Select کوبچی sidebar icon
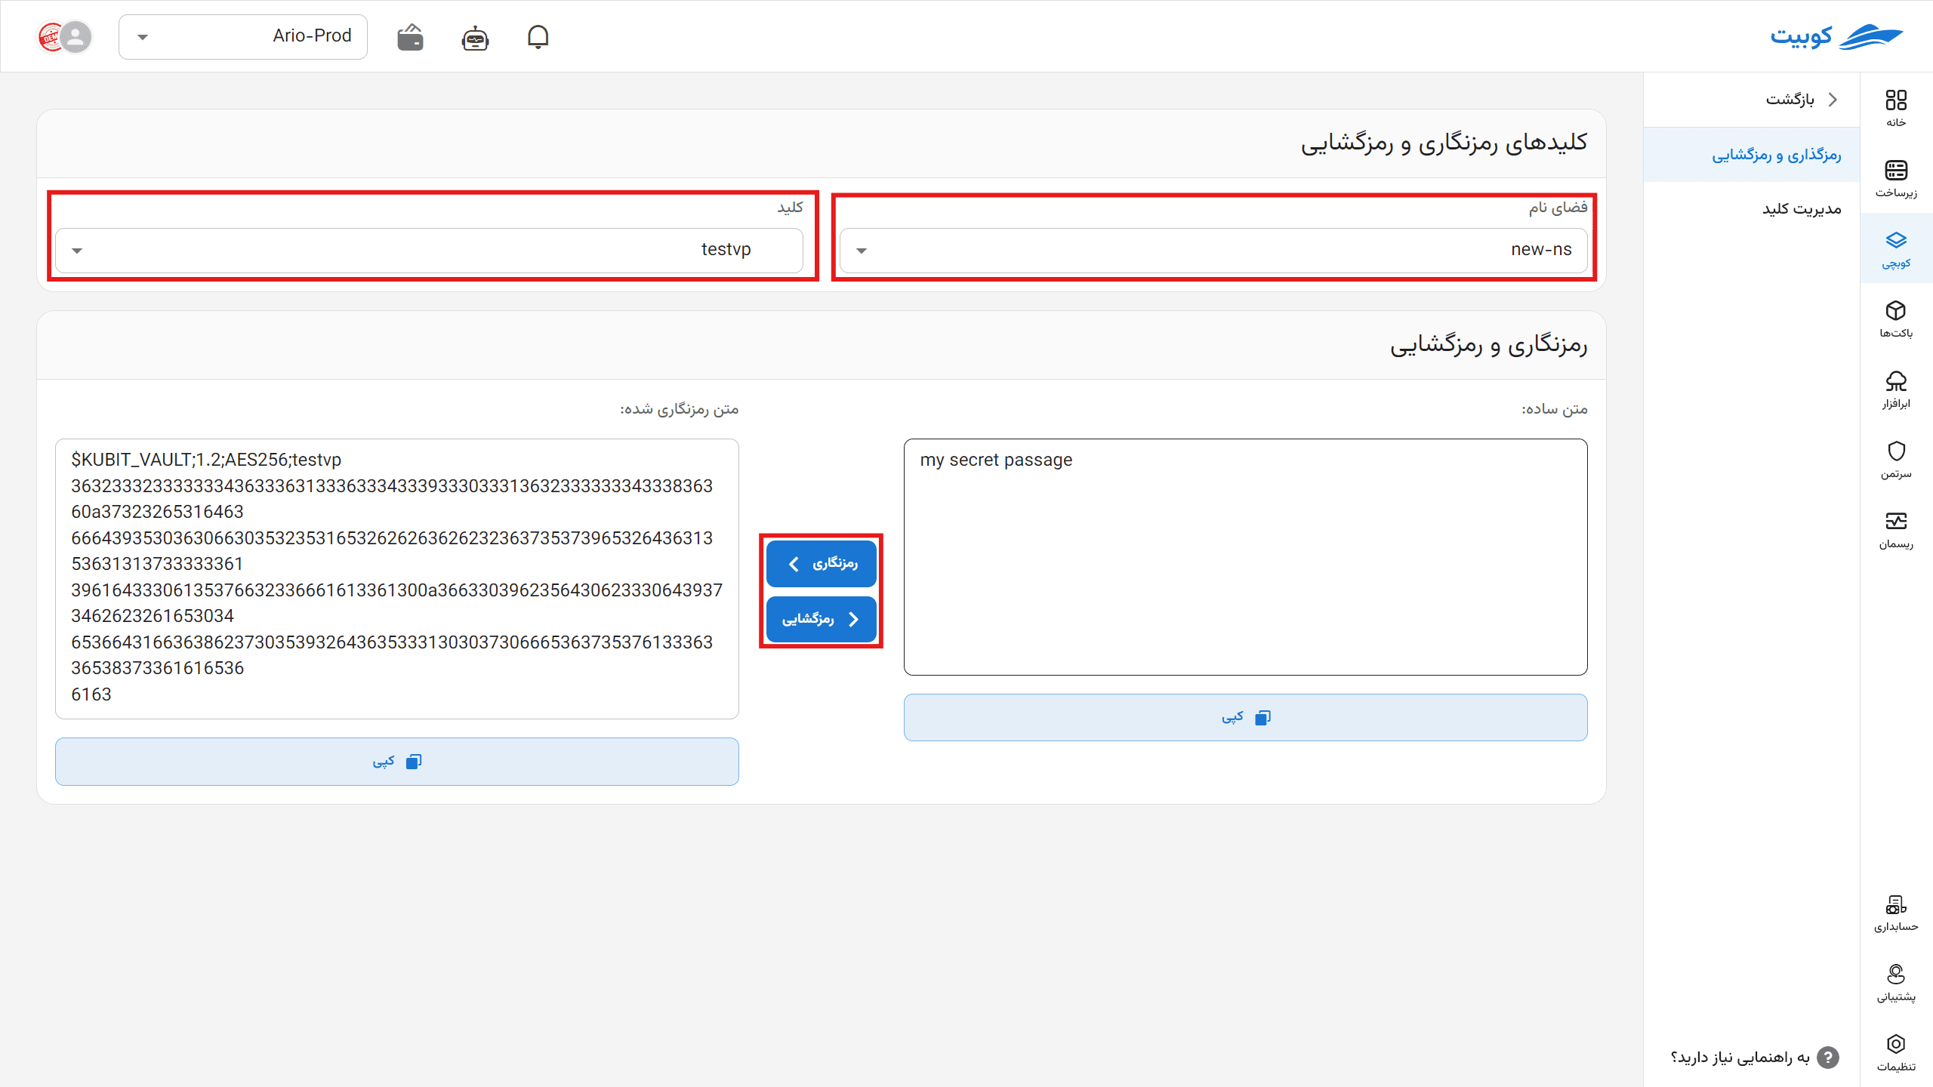The width and height of the screenshot is (1933, 1087). 1896,249
